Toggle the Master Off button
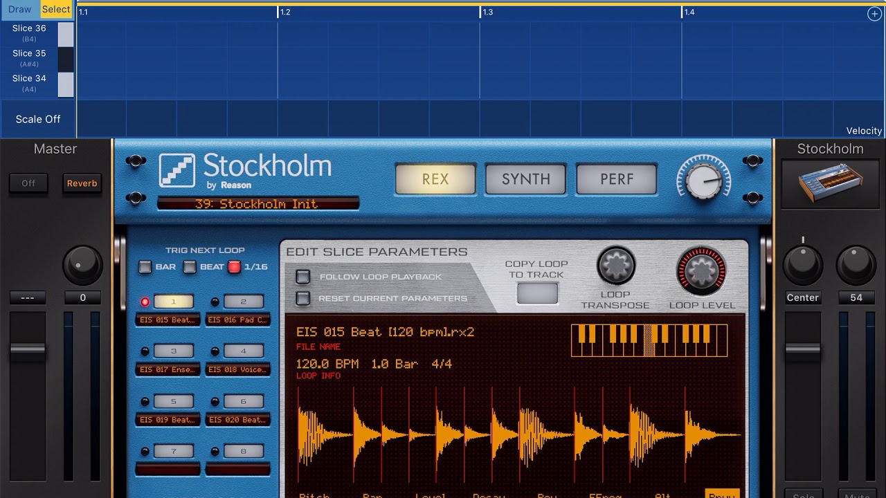This screenshot has height=498, width=886. [28, 183]
